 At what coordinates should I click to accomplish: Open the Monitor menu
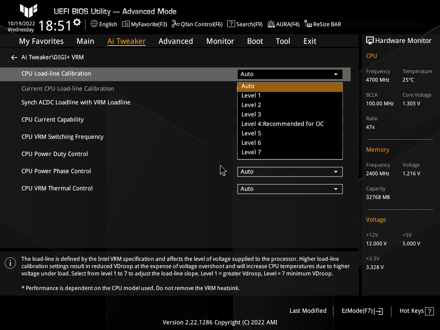[220, 41]
